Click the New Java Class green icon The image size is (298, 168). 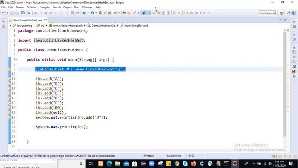click(x=115, y=13)
